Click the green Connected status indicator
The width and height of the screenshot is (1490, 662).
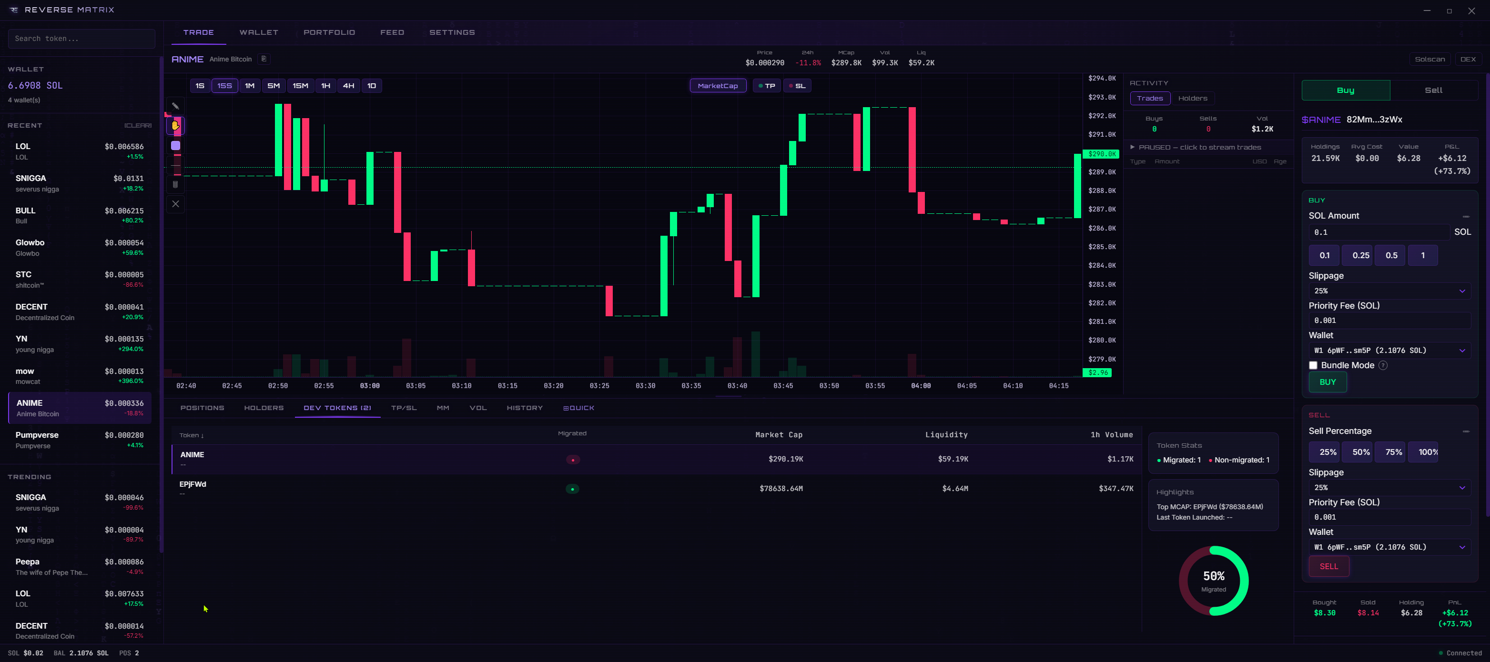click(1460, 653)
